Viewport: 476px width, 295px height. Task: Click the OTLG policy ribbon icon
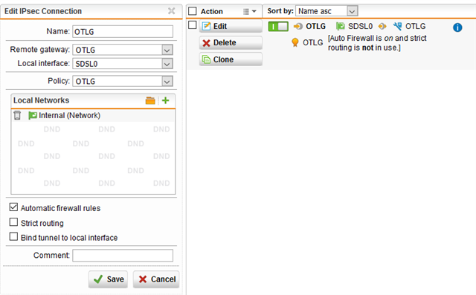pyautogui.click(x=295, y=42)
